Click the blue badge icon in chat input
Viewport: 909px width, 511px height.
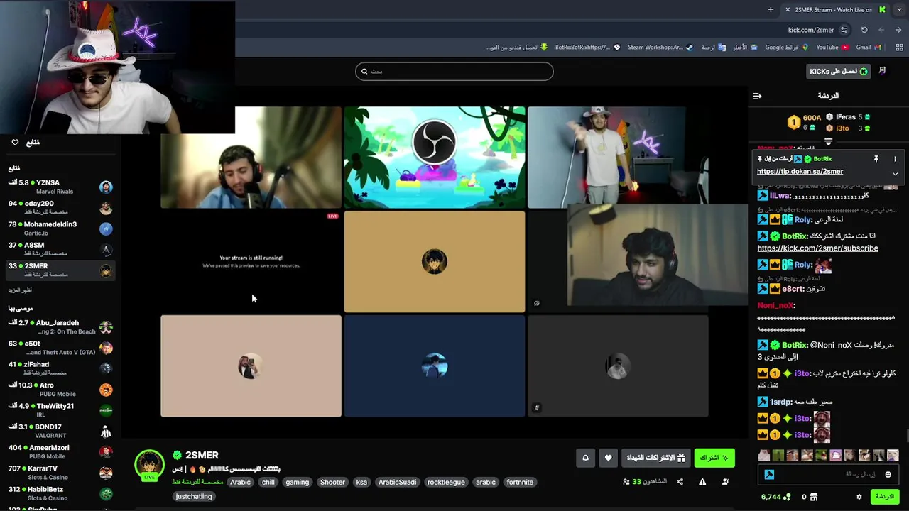(769, 474)
